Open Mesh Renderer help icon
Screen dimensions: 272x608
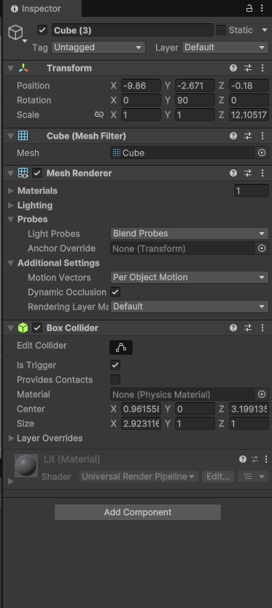click(x=233, y=173)
